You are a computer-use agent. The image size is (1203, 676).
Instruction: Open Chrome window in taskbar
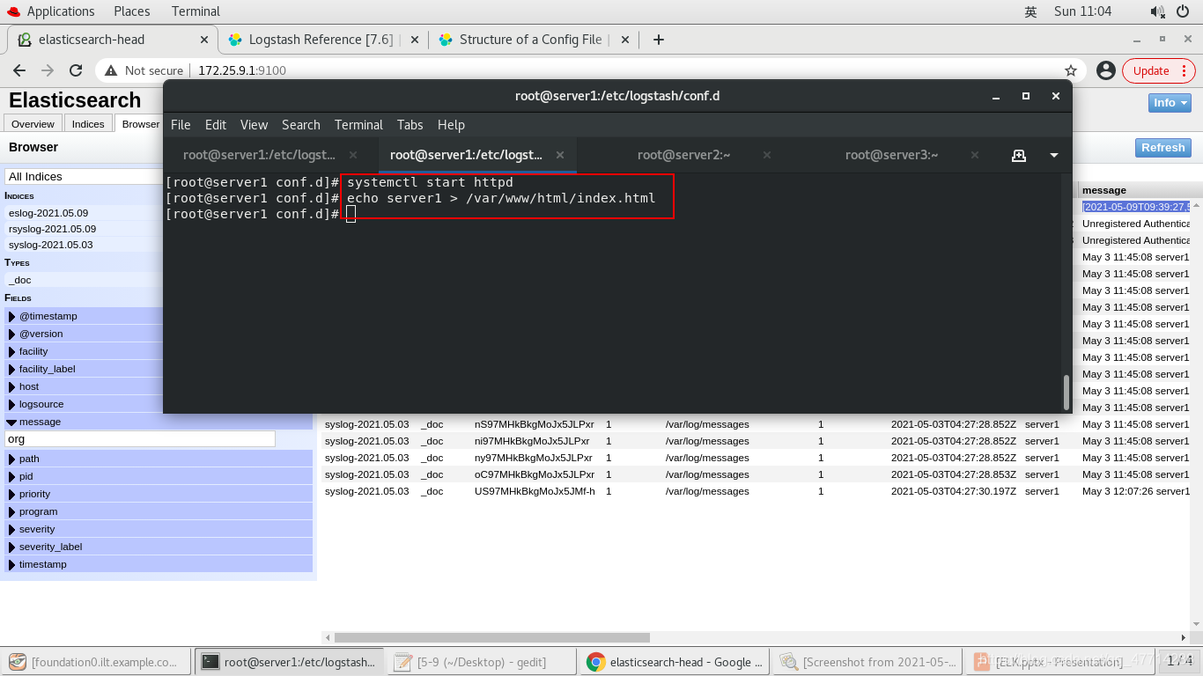(675, 662)
